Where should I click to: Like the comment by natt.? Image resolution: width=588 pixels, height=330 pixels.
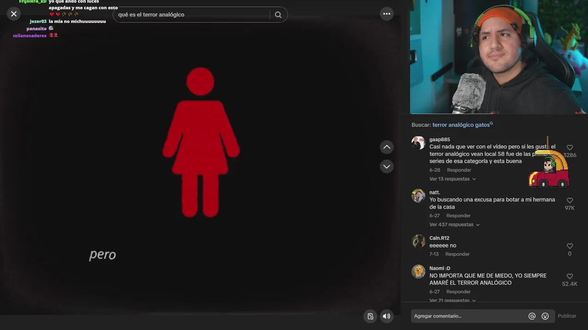(570, 200)
